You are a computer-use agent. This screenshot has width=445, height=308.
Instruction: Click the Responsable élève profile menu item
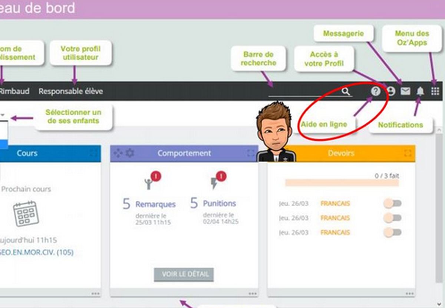click(71, 91)
